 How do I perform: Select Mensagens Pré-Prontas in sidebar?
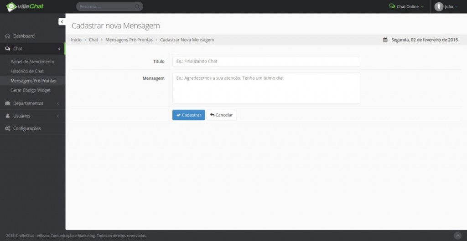pyautogui.click(x=33, y=81)
